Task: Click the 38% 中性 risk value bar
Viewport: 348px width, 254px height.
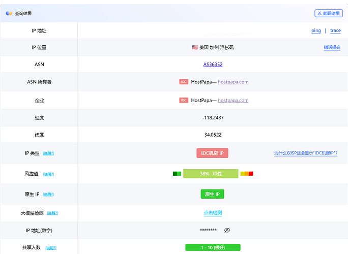Action: (x=211, y=174)
